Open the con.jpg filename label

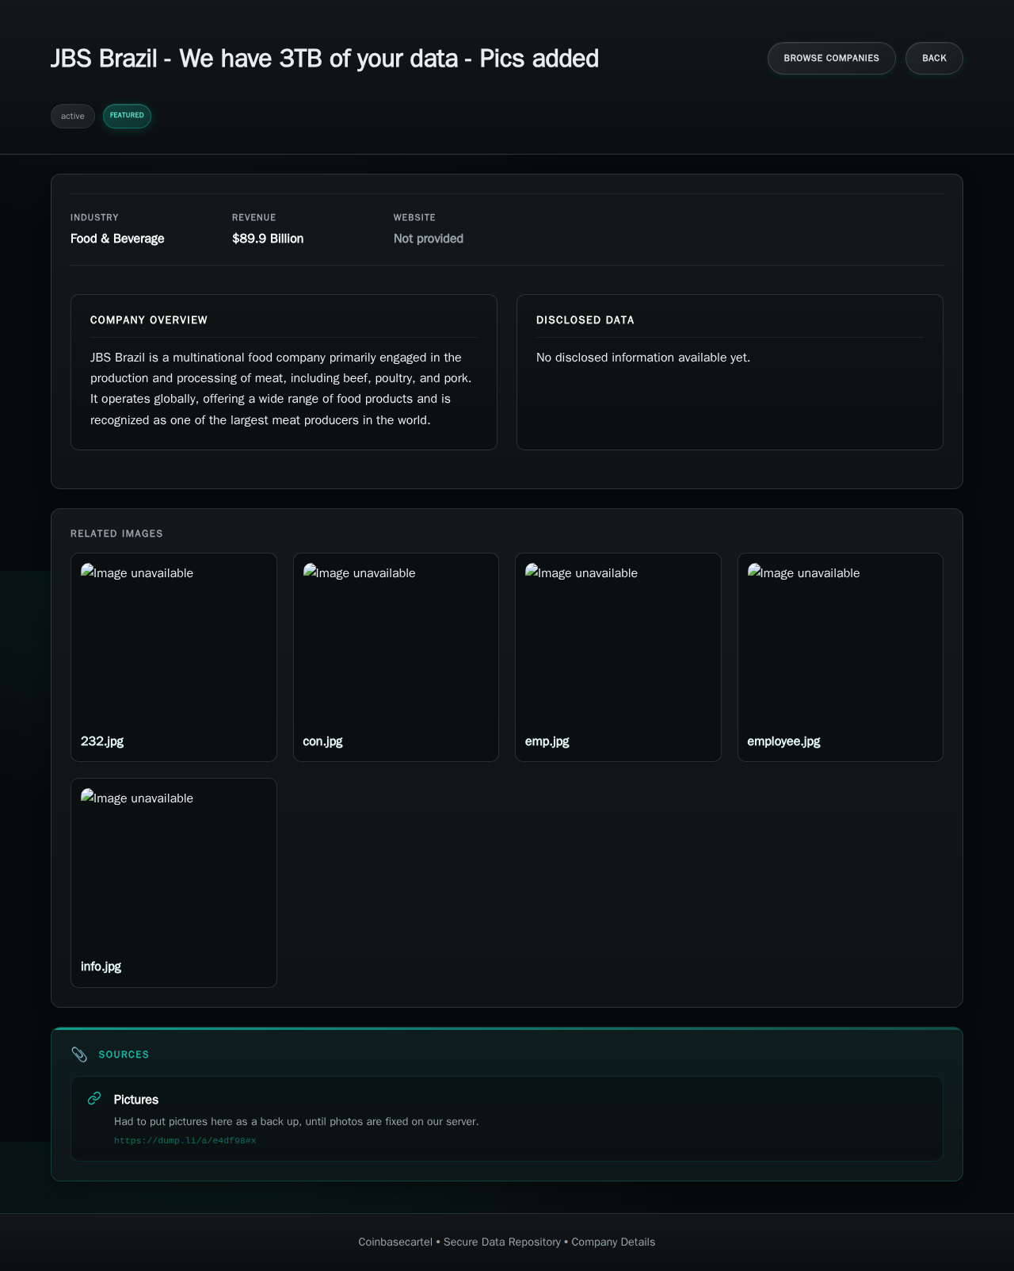(322, 741)
